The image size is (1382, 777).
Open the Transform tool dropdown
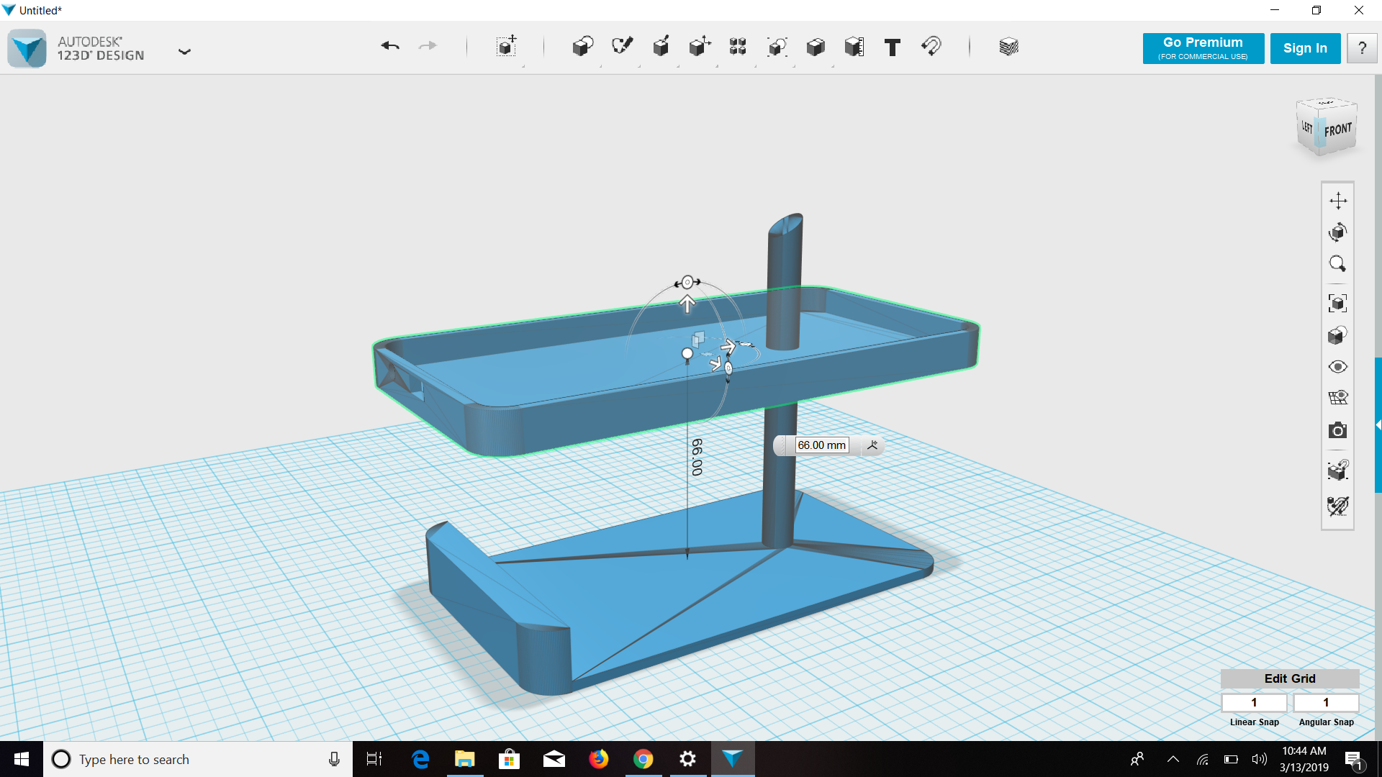tap(507, 47)
